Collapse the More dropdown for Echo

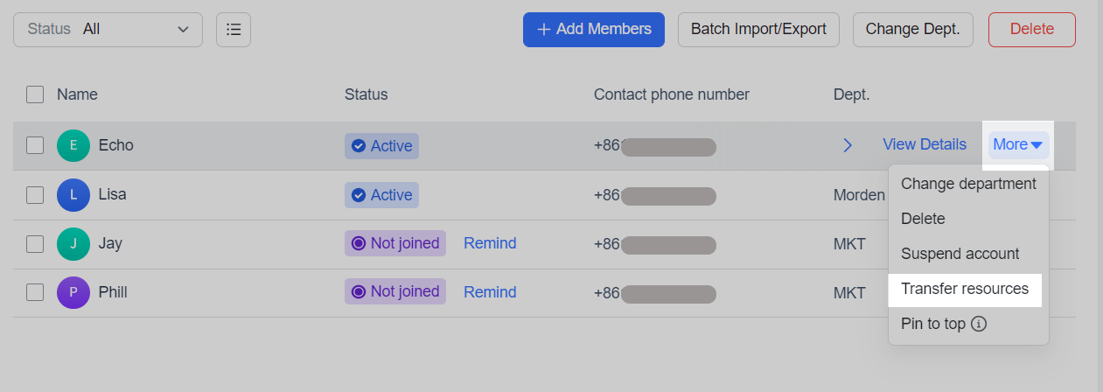click(x=1018, y=144)
